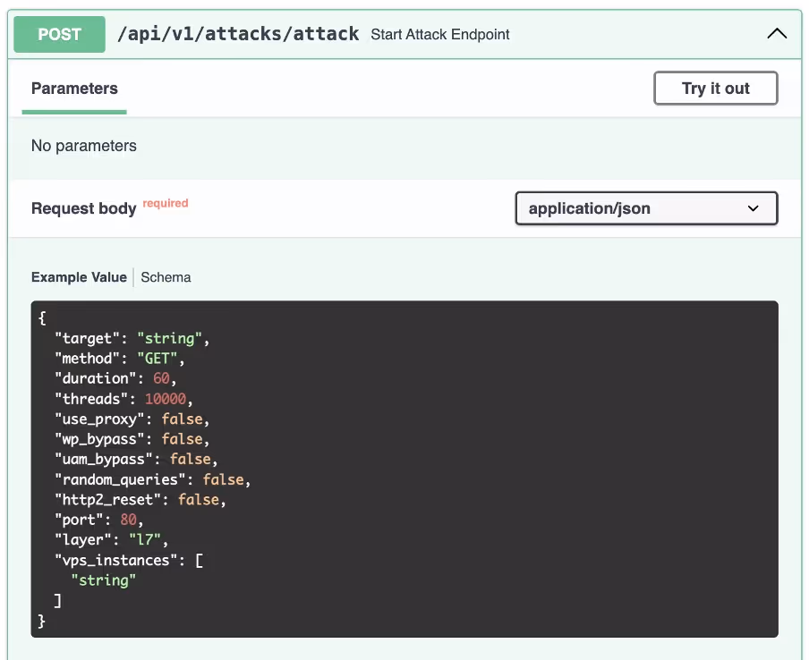Click the "wp_bypass": false line

click(132, 439)
